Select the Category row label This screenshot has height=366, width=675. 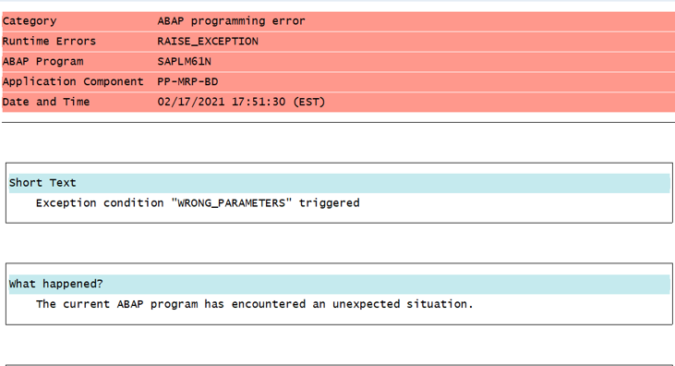coord(30,21)
